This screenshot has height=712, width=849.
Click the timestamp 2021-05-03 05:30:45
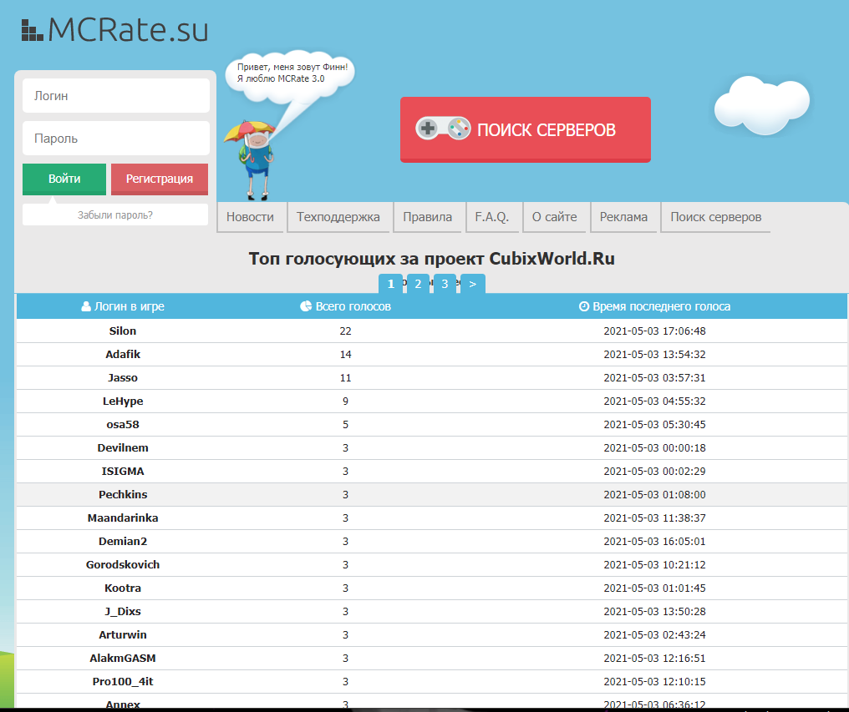[x=654, y=424]
